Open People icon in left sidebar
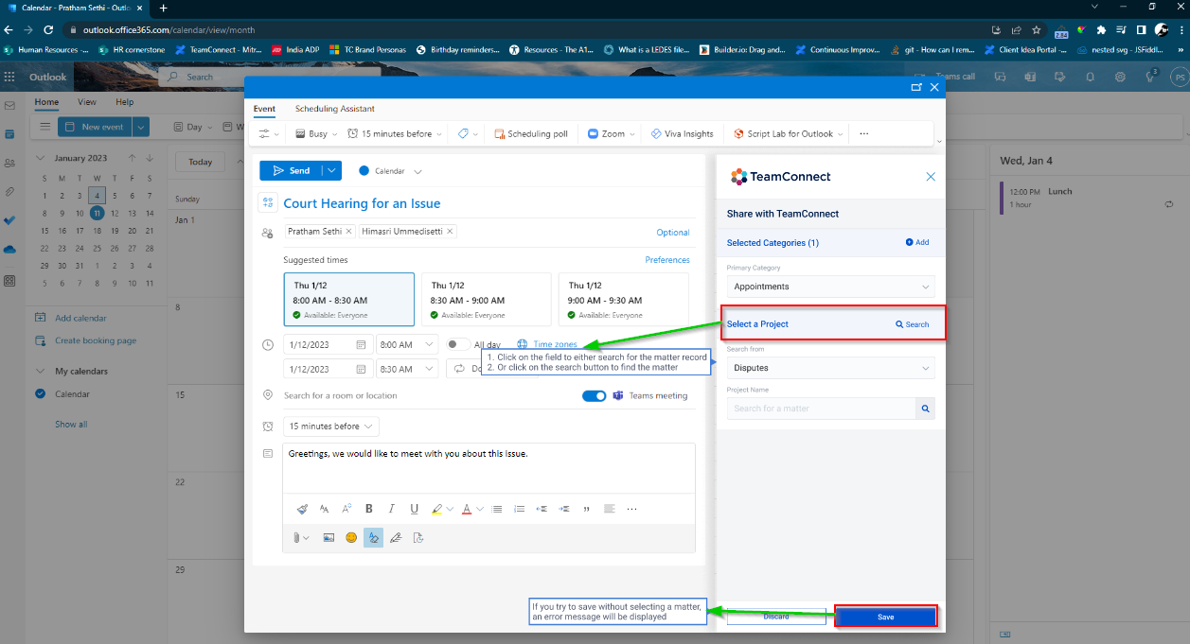Viewport: 1190px width, 644px height. [9, 164]
